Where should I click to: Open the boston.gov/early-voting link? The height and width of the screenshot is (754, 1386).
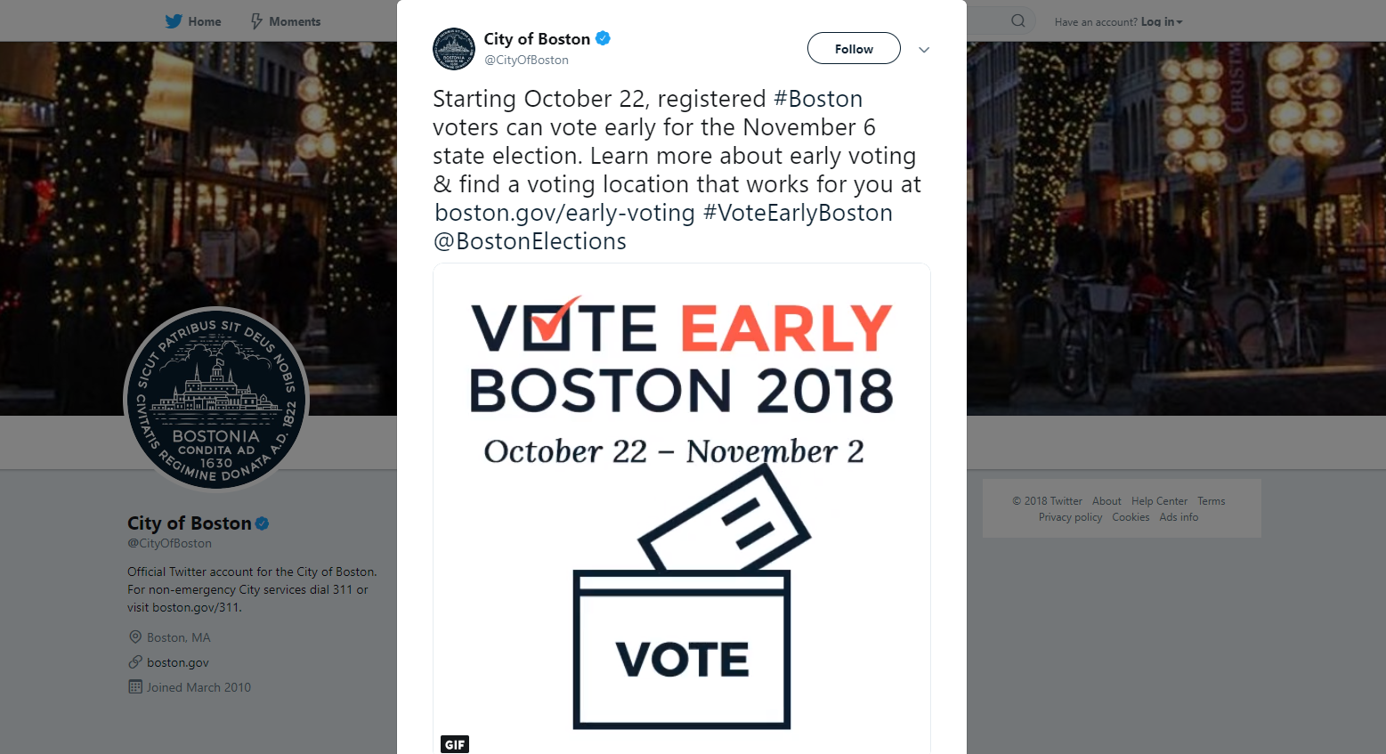coord(564,213)
